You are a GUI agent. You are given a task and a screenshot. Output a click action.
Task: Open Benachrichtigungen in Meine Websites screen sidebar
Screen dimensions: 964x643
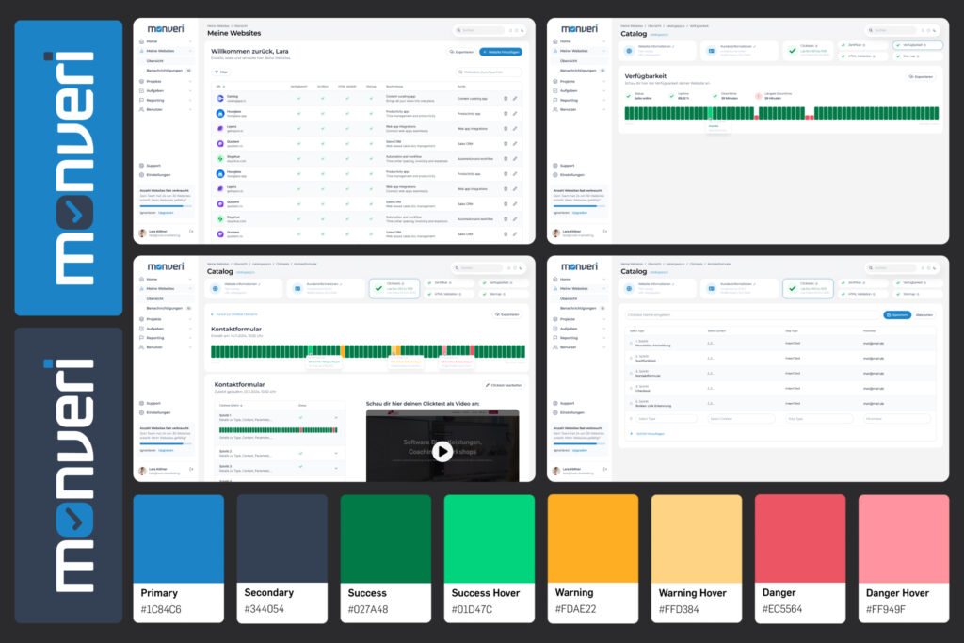click(164, 71)
